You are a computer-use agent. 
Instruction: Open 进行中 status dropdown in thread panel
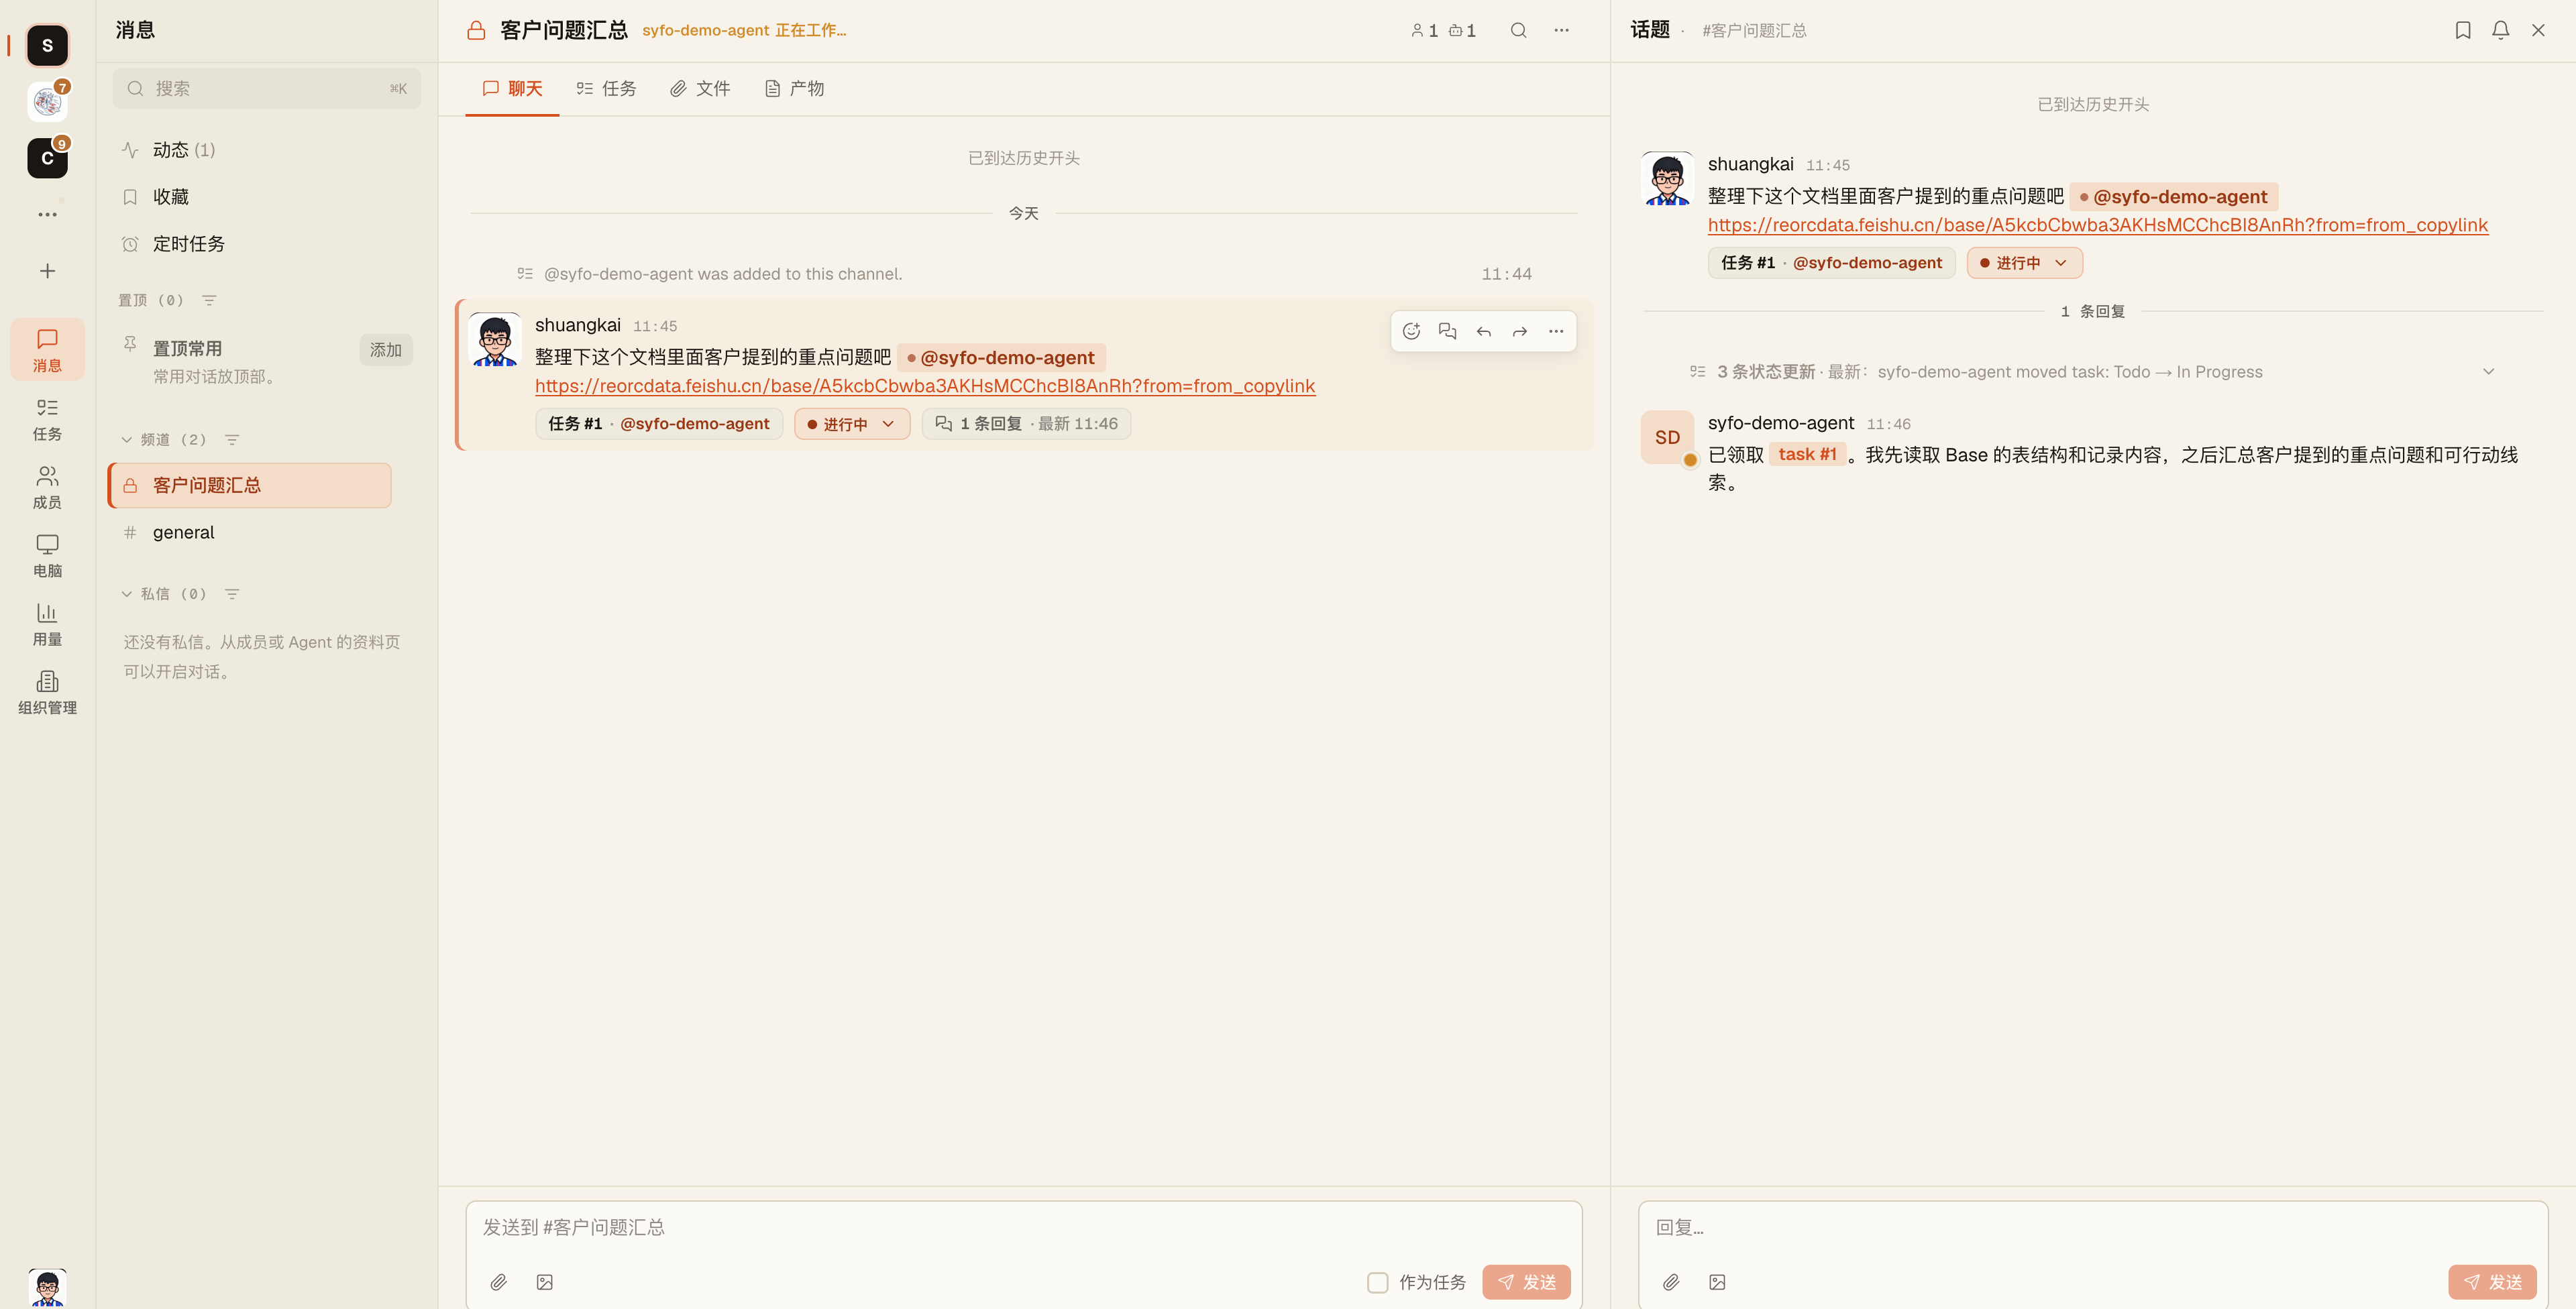2024,263
